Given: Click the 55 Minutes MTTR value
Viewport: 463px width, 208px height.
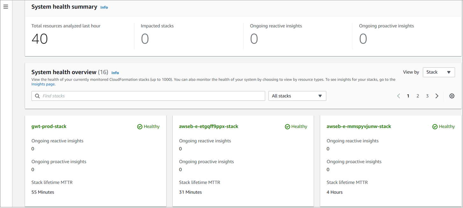Looking at the screenshot, I should pos(43,192).
